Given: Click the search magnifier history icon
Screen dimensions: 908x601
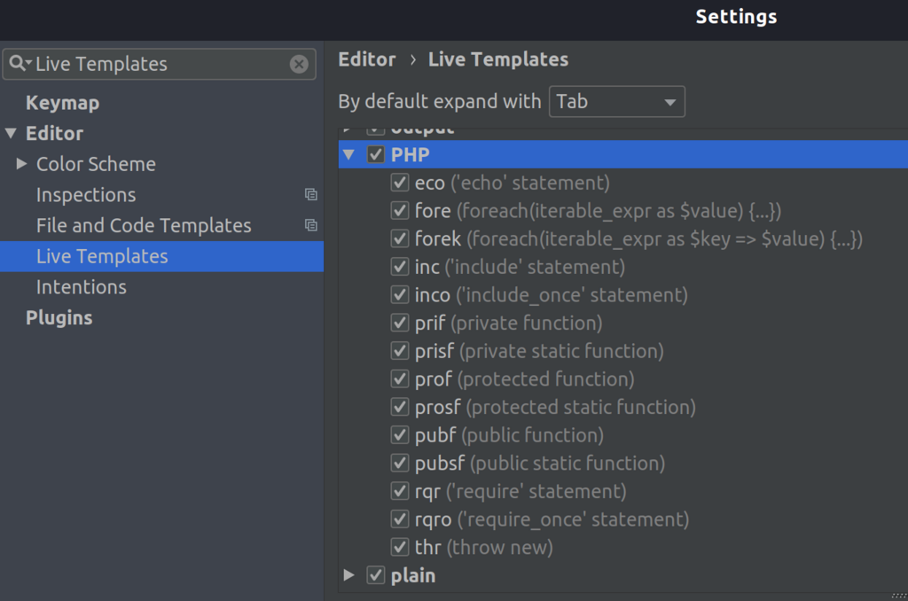Looking at the screenshot, I should coord(20,64).
